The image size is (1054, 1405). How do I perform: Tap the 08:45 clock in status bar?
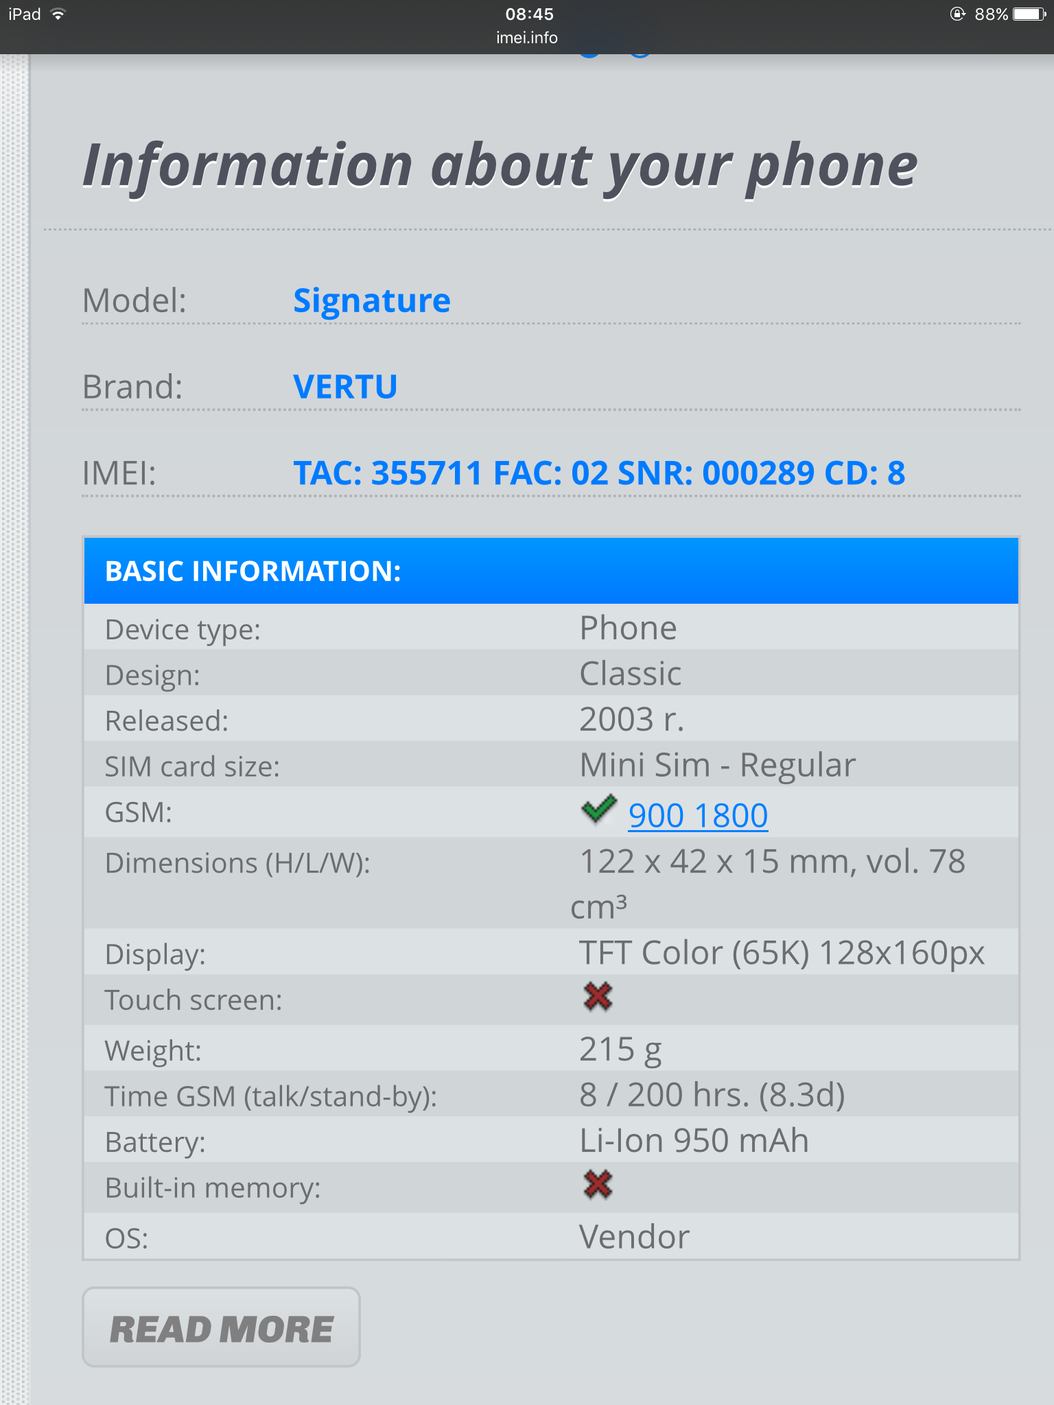tap(529, 14)
